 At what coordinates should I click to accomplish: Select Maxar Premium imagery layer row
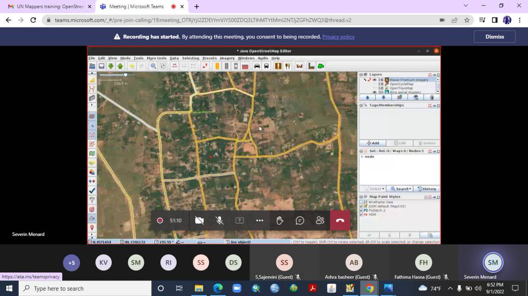(399, 80)
